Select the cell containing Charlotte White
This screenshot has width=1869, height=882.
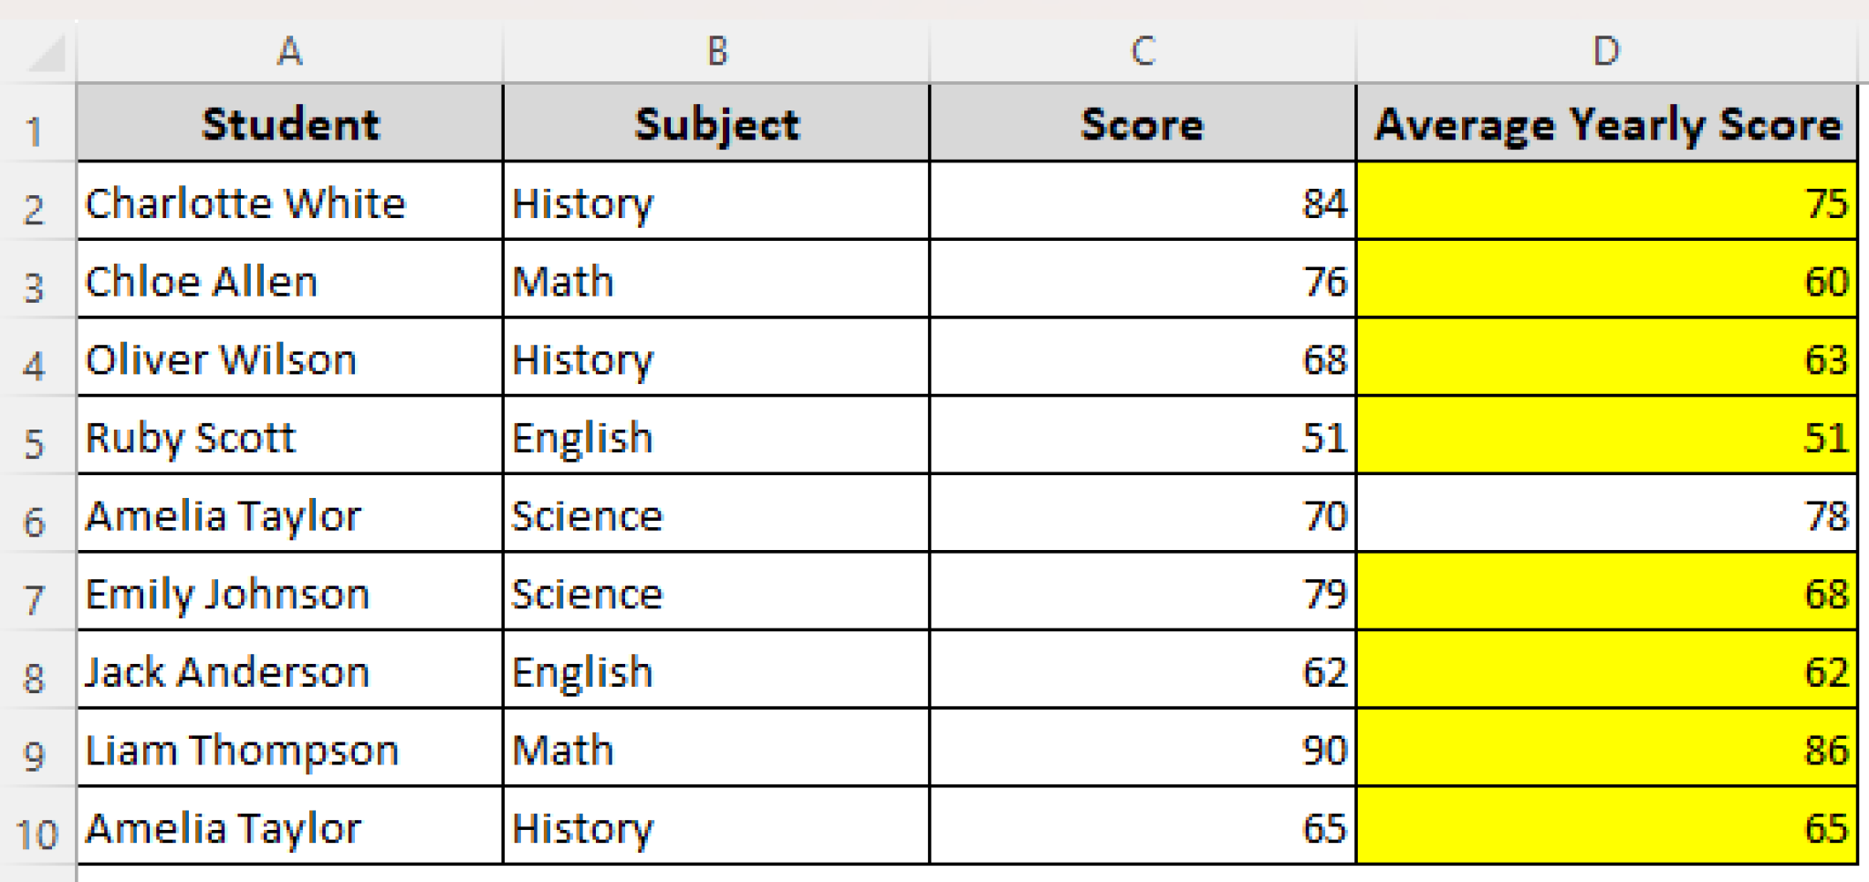click(x=288, y=202)
